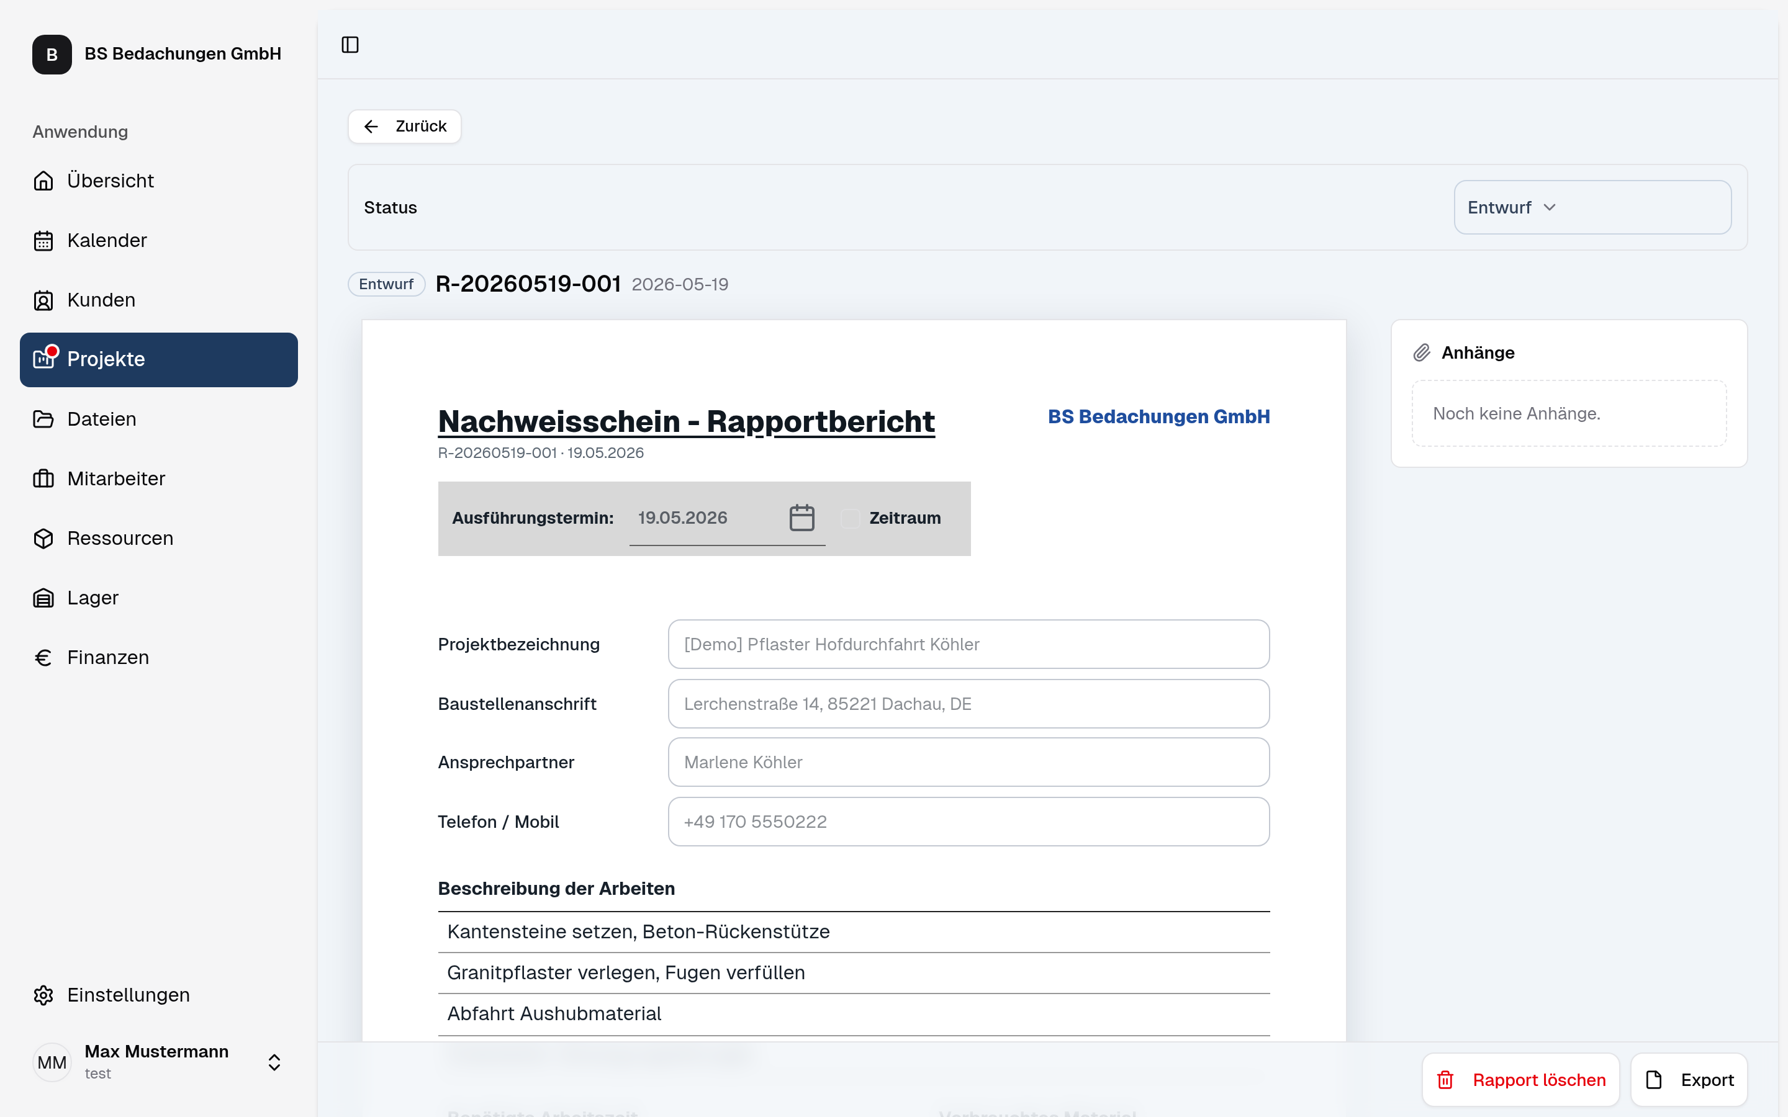The height and width of the screenshot is (1117, 1788).
Task: Click the BS Bedachungen company logo badge
Action: 52,54
